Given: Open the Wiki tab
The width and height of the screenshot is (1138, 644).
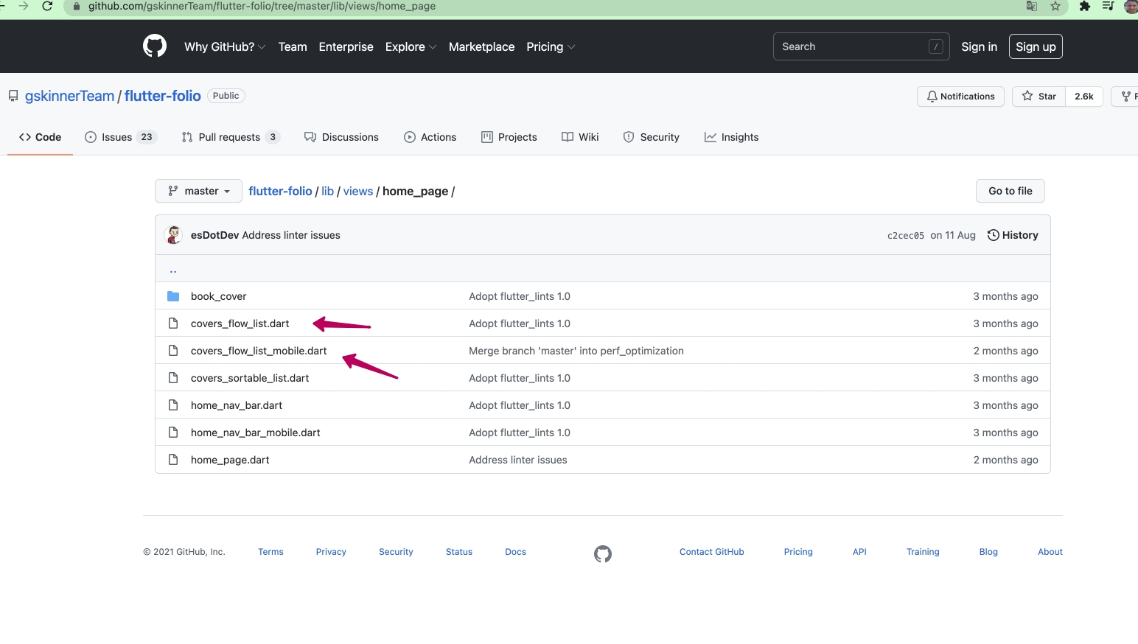Looking at the screenshot, I should [x=580, y=137].
